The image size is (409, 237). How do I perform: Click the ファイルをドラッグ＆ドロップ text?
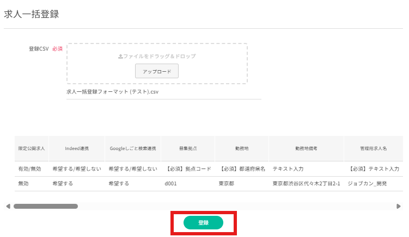[160, 57]
